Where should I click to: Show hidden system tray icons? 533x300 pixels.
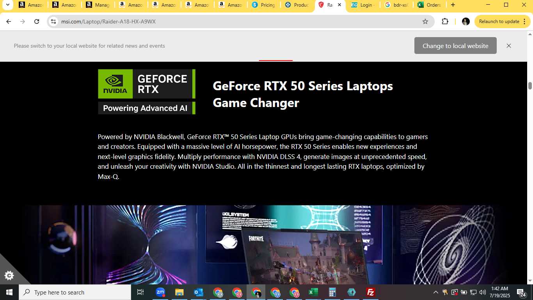click(x=436, y=292)
